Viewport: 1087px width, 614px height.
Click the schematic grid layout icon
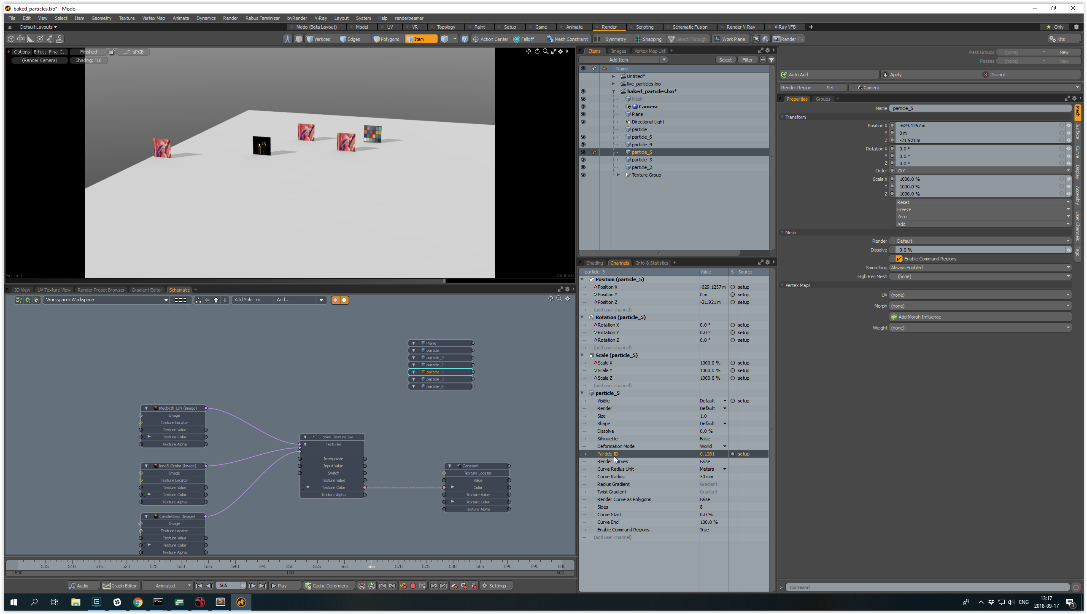(x=181, y=300)
